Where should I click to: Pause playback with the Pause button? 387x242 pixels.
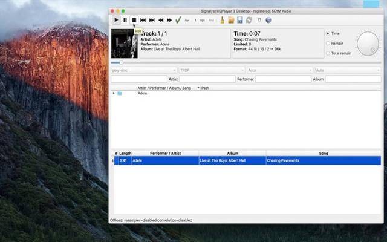pos(125,20)
